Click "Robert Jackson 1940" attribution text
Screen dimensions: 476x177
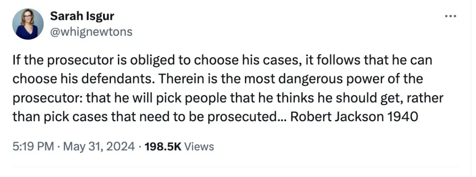[354, 117]
